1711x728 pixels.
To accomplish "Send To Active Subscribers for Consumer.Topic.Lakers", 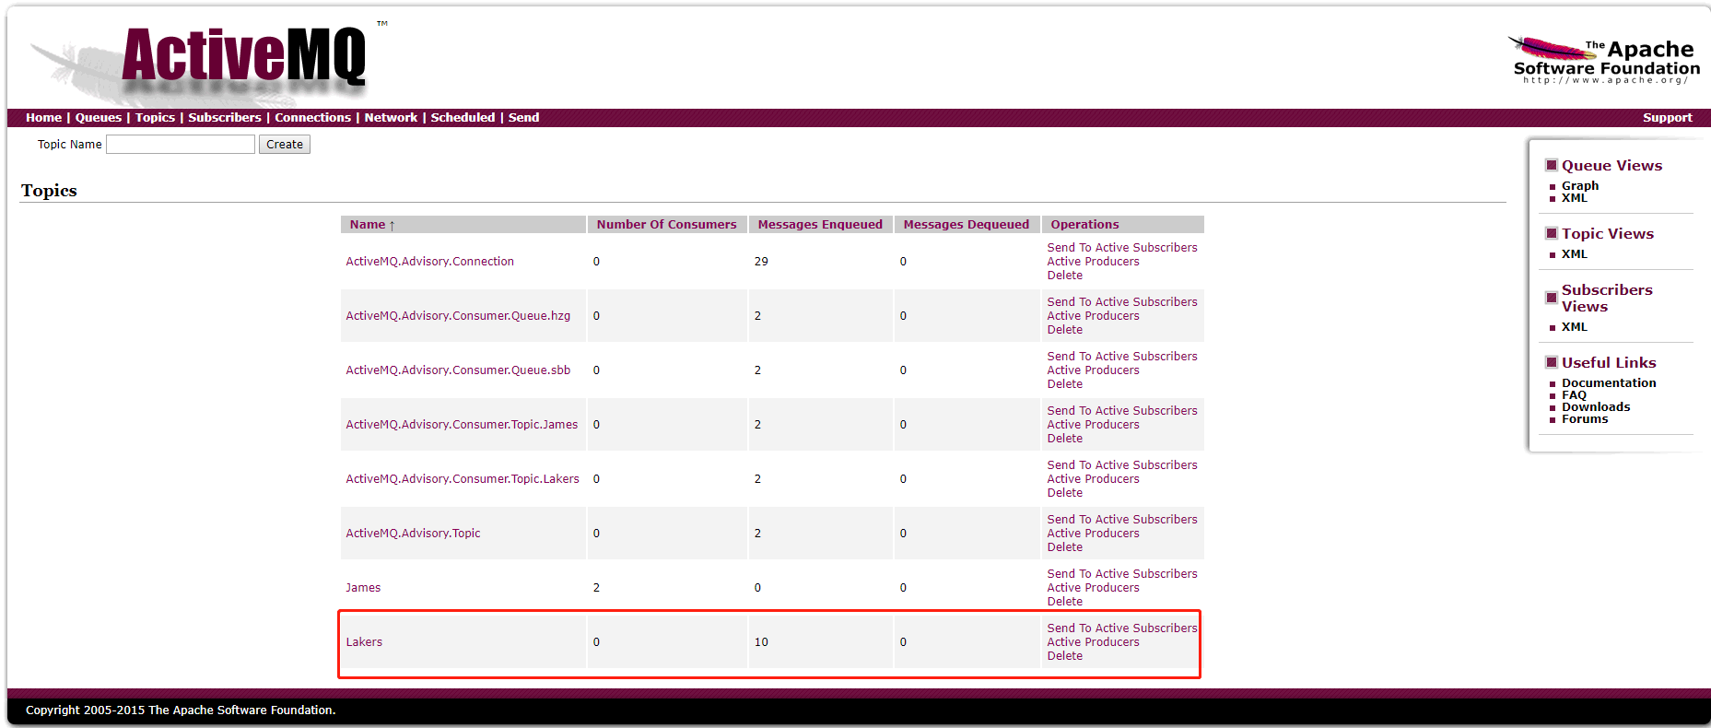I will click(x=1122, y=465).
